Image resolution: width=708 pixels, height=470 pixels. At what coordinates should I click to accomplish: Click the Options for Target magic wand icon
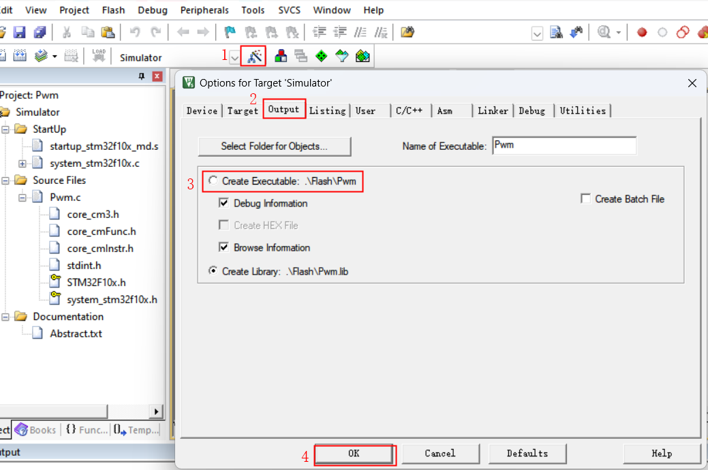(255, 57)
